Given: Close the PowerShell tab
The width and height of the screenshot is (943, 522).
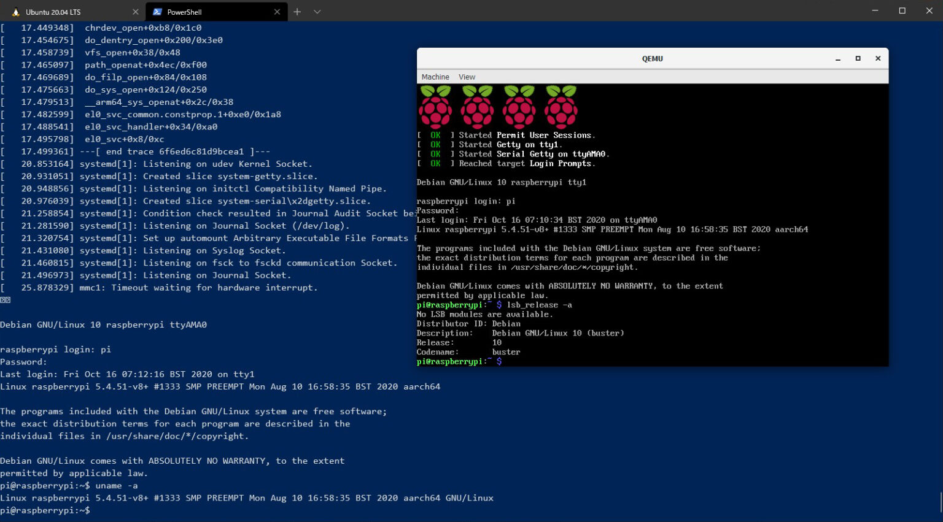Looking at the screenshot, I should 277,12.
